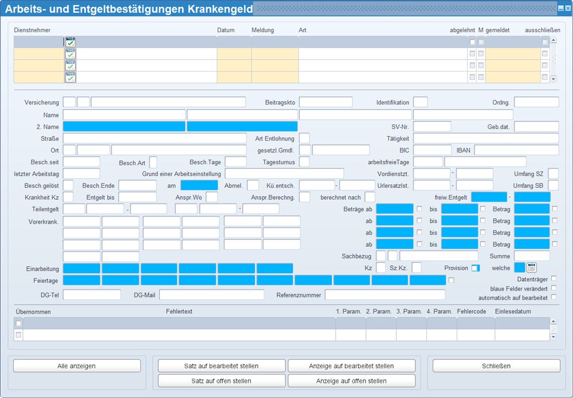Click the Besch.Ende field
Screen dimensions: 573x398
138,185
